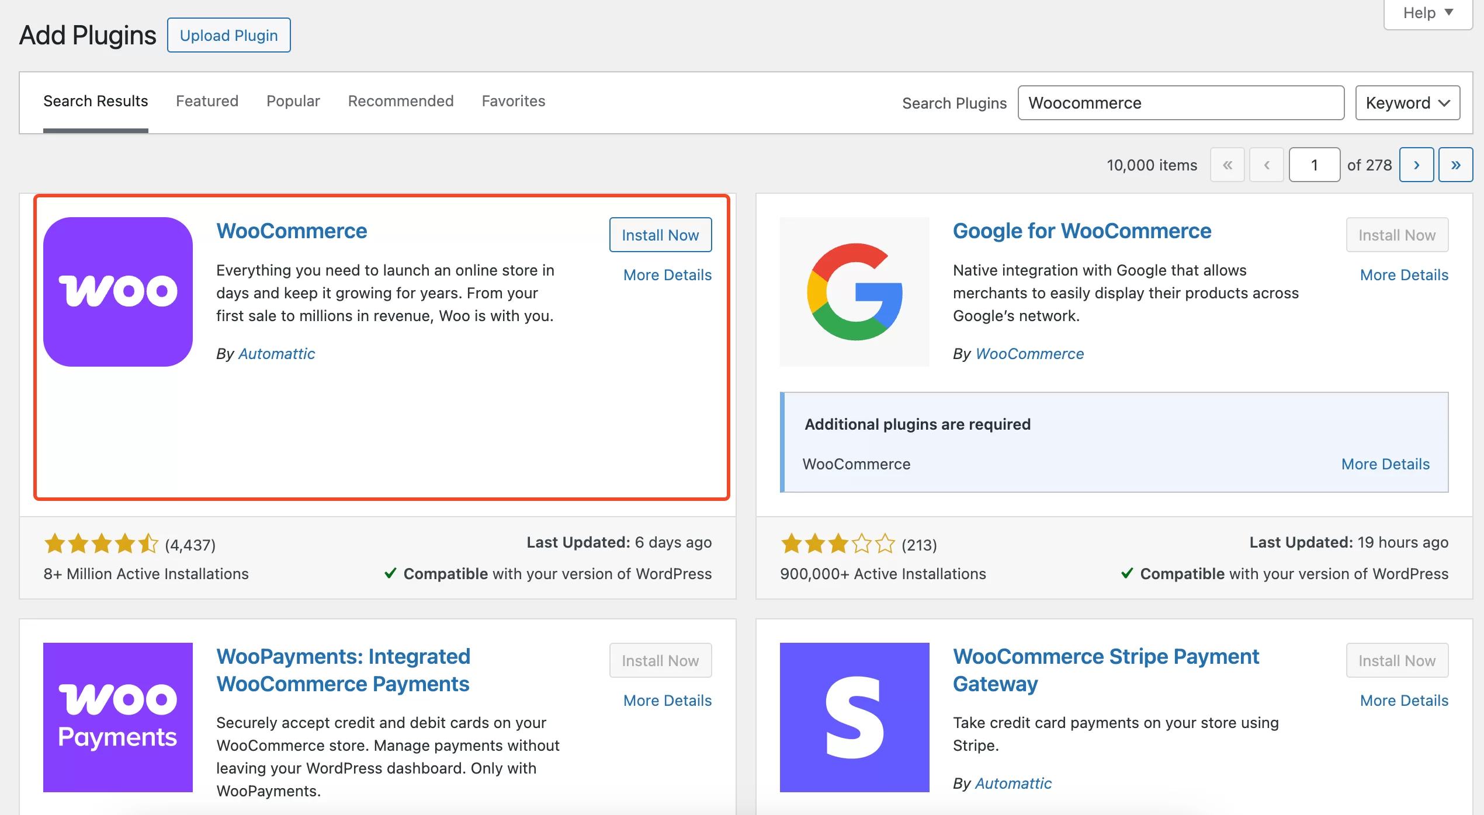Click '8+ Million Active Installations' text
The image size is (1484, 815).
coord(146,574)
